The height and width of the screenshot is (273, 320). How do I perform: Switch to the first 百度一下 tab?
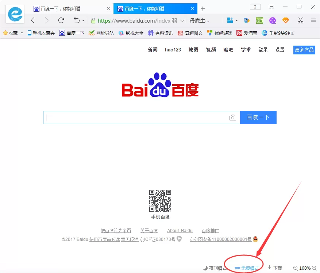pyautogui.click(x=72, y=8)
